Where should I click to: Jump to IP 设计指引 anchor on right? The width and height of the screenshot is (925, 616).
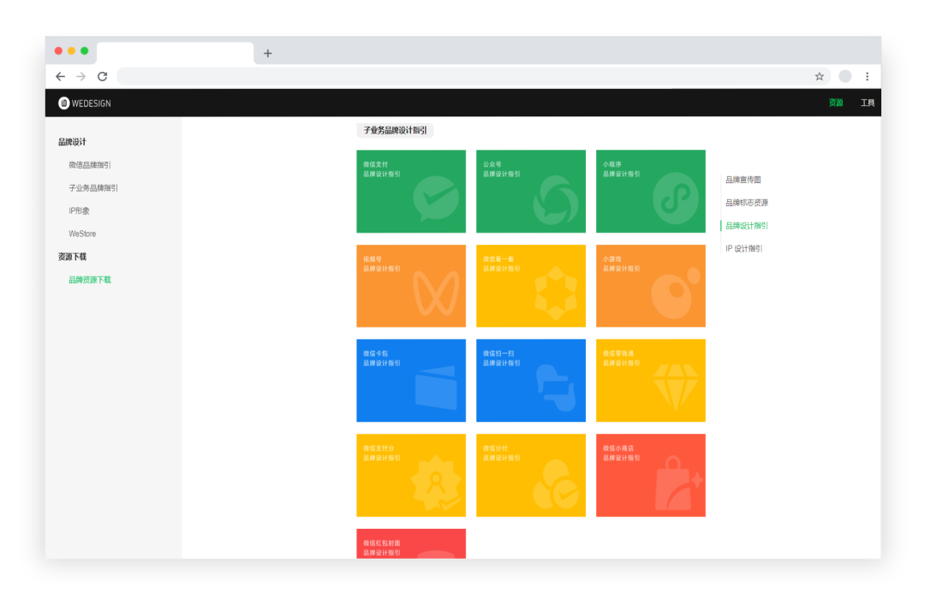pos(744,249)
